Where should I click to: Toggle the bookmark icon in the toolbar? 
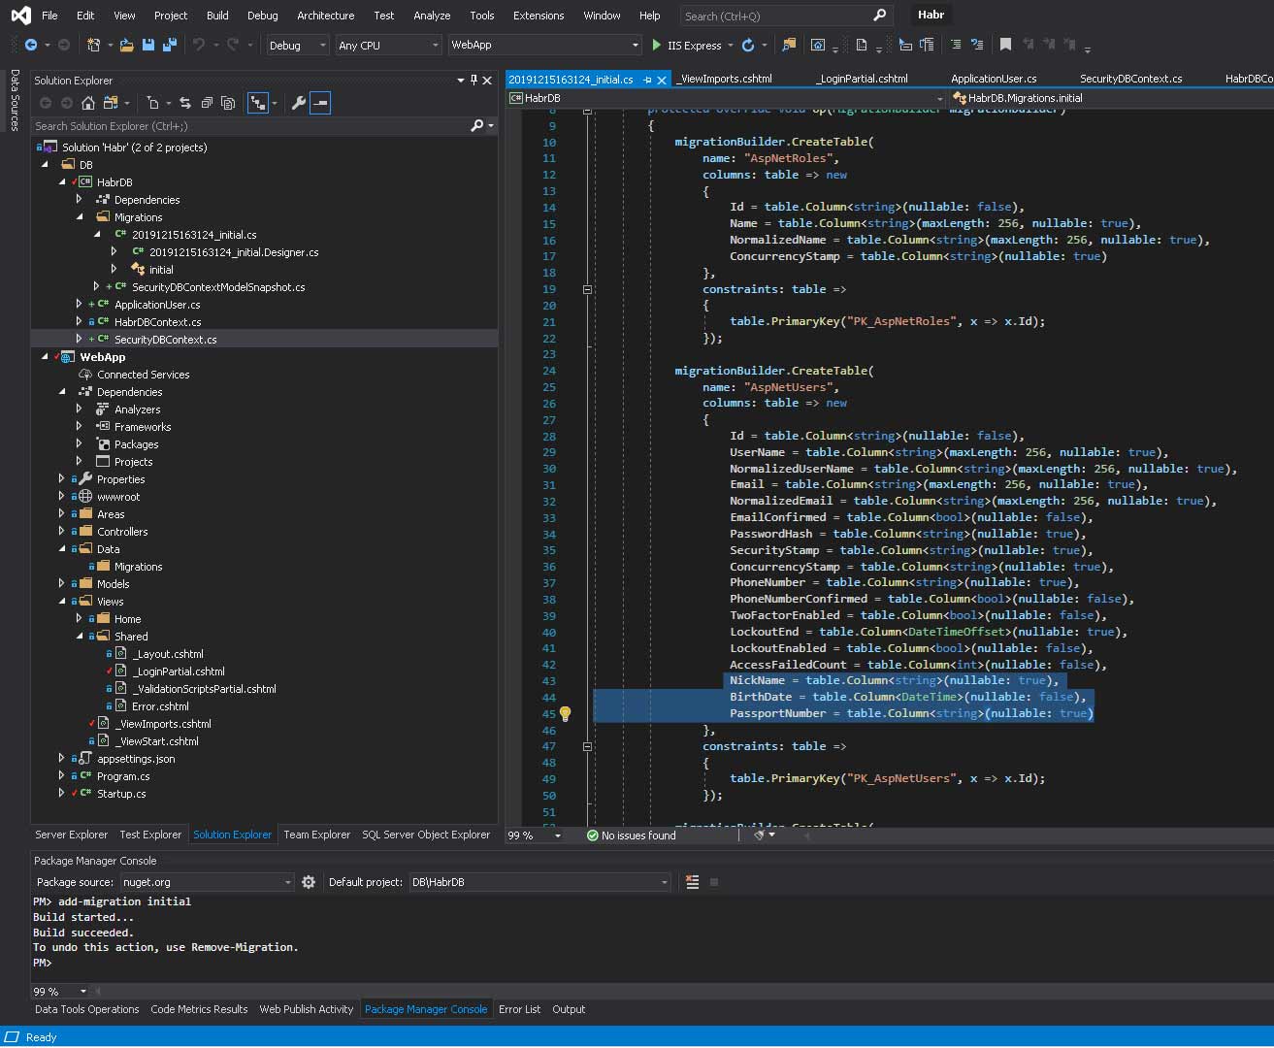click(1005, 45)
